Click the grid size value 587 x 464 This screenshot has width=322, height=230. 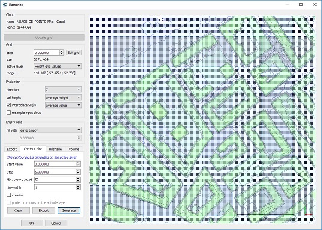click(41, 59)
